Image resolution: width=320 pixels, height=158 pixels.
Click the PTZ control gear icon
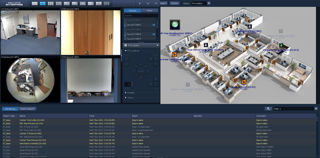(x=126, y=45)
